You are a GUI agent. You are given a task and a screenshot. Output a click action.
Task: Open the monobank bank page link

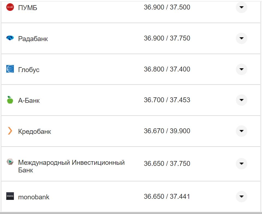(33, 197)
